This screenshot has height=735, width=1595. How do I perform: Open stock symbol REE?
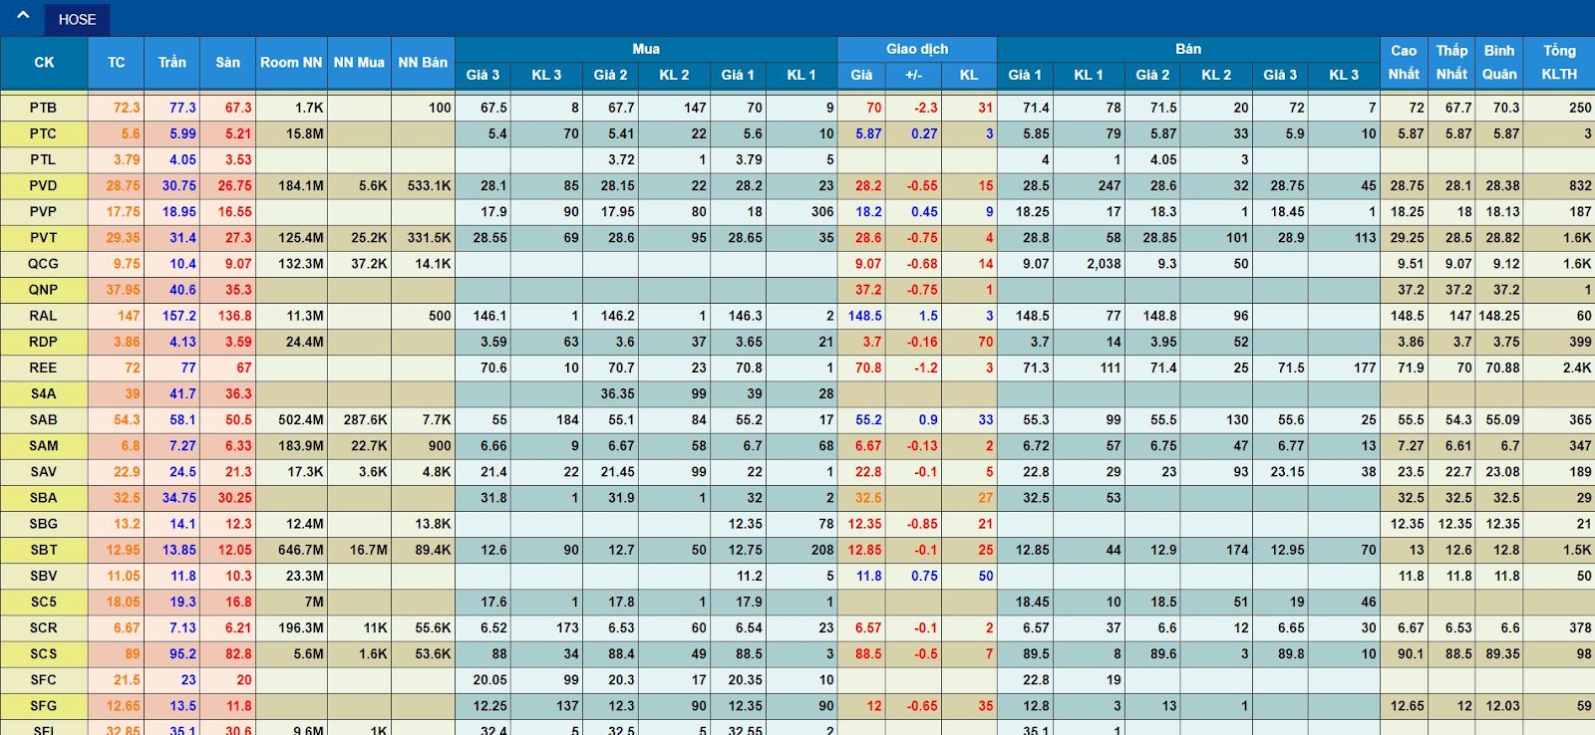point(43,367)
